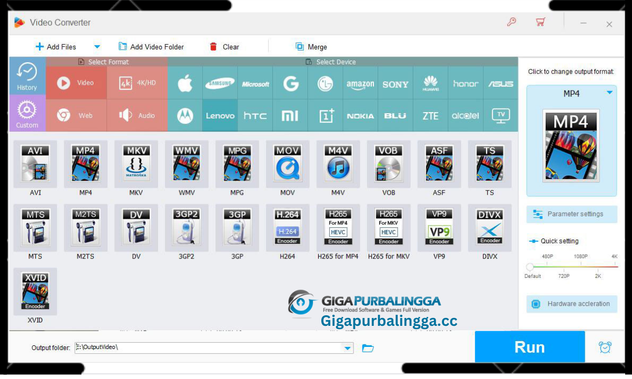Choose the MOV QuickTime format
632x379 pixels.
288,164
